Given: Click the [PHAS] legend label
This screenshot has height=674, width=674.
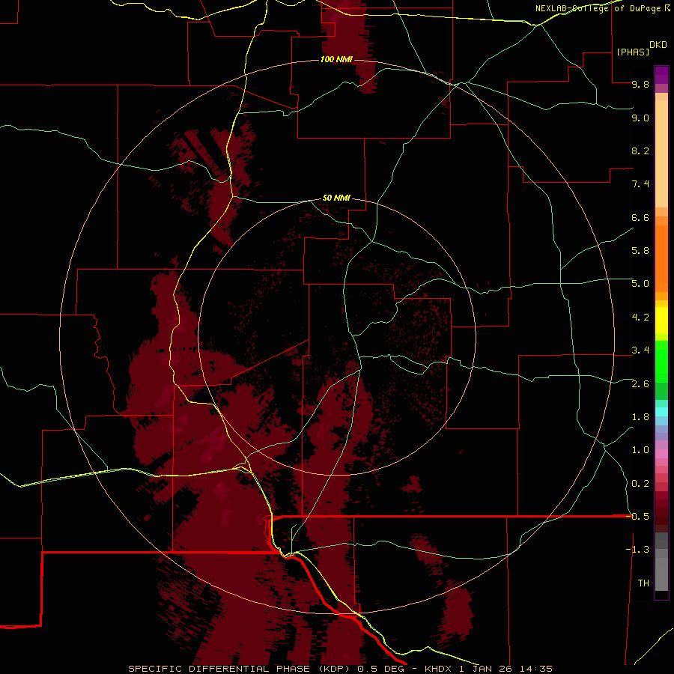Looking at the screenshot, I should (633, 52).
